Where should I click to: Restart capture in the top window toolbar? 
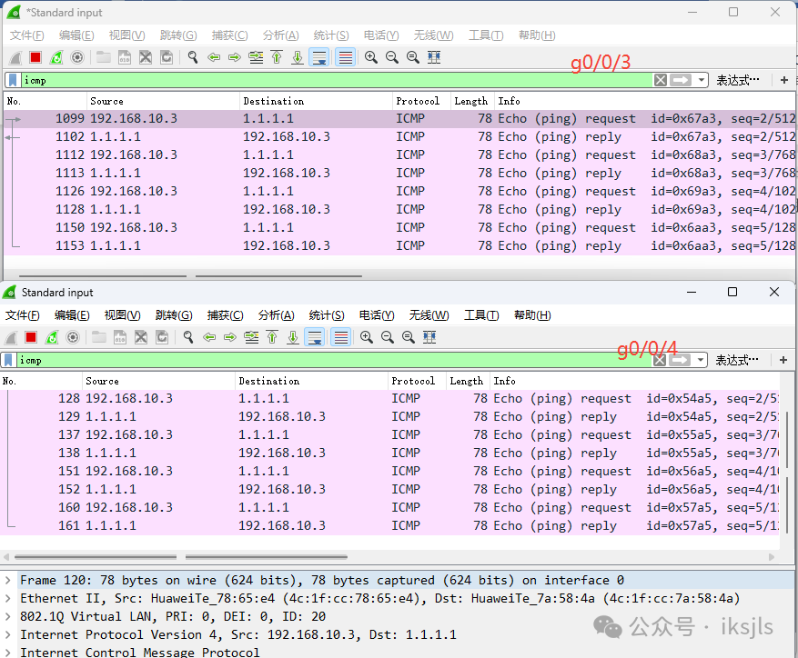[56, 57]
